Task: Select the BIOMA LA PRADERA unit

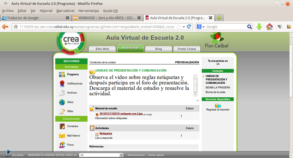Action: (218, 88)
